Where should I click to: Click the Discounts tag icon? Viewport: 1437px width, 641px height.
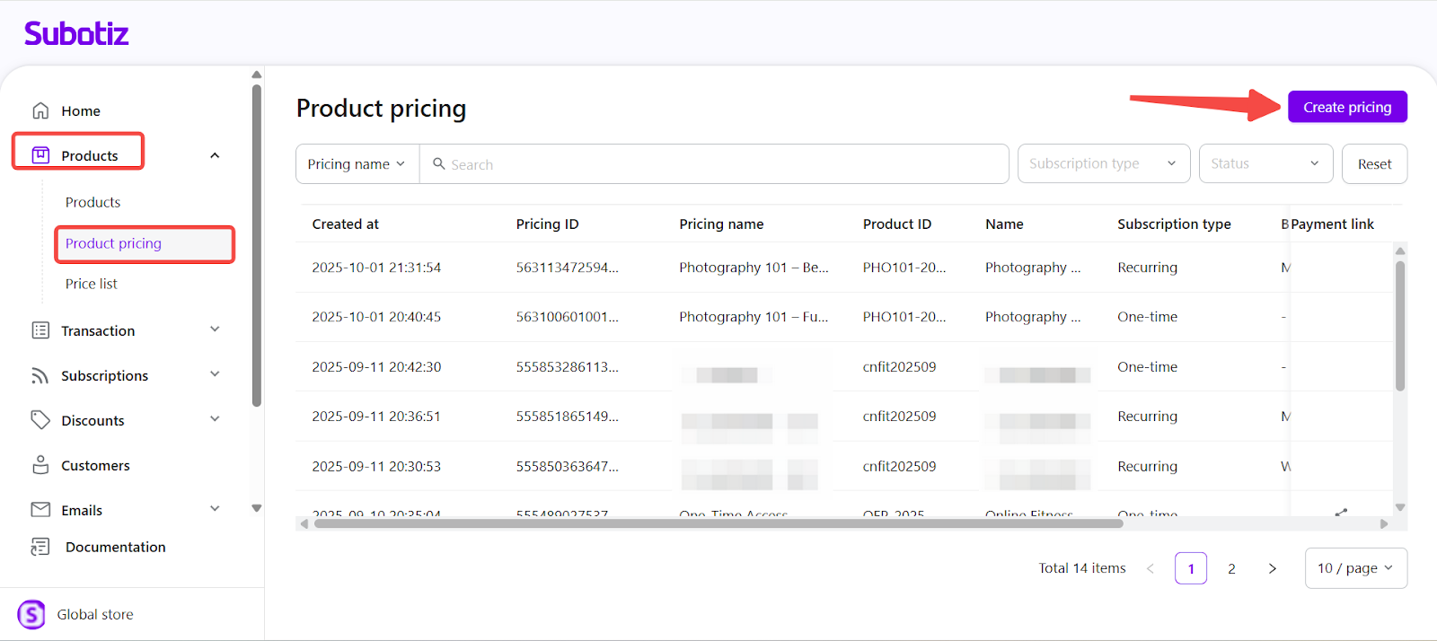coord(40,420)
